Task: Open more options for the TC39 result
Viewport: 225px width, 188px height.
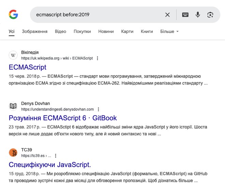Action: click(x=56, y=156)
